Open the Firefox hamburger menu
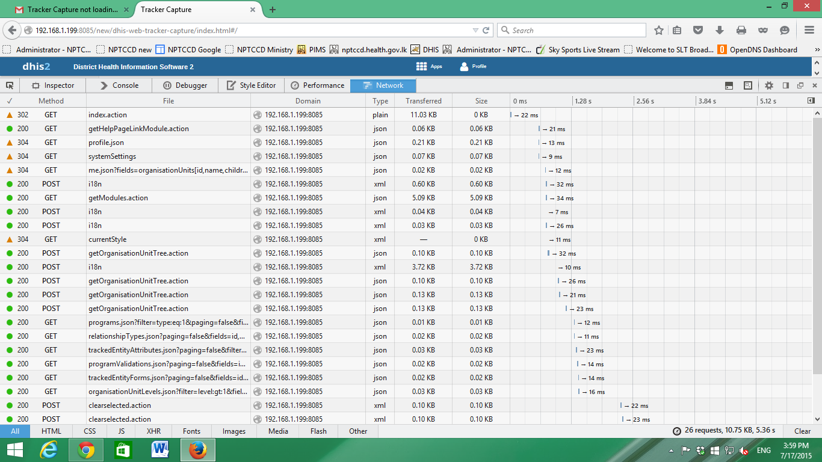The width and height of the screenshot is (822, 462). pos(809,30)
